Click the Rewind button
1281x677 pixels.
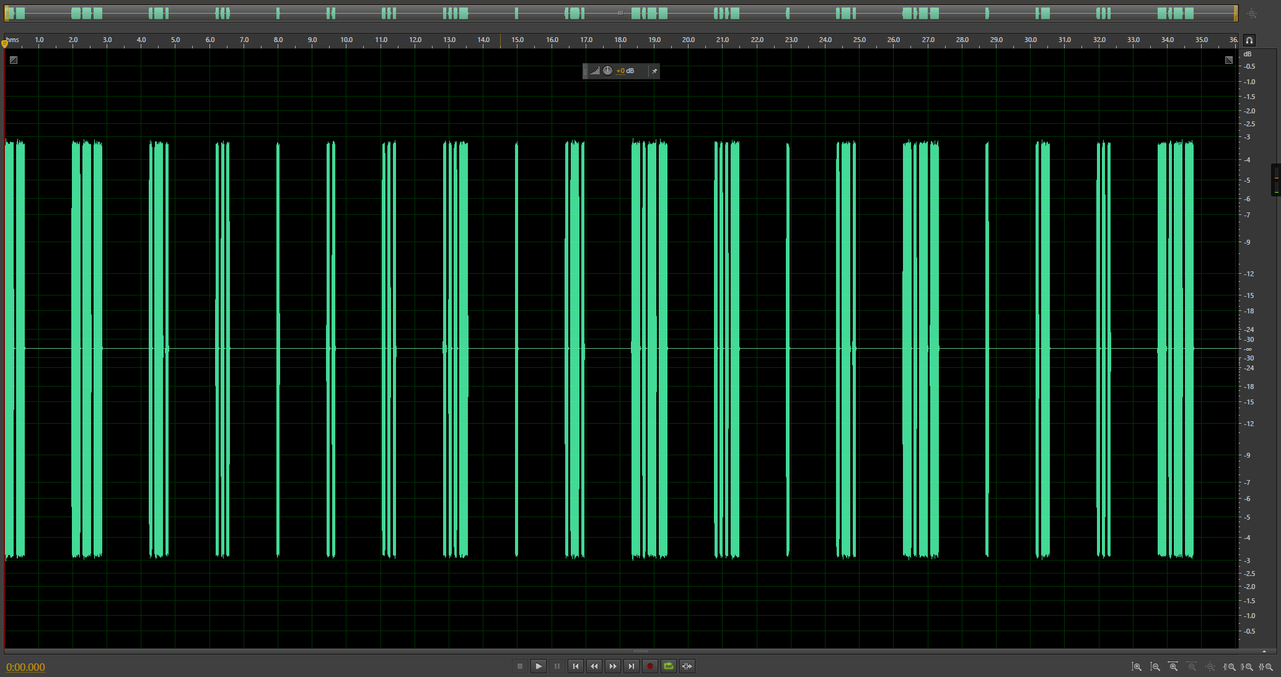click(x=594, y=666)
